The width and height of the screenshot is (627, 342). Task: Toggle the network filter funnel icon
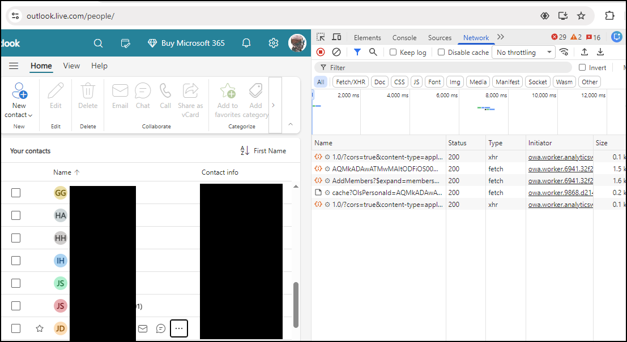tap(357, 52)
